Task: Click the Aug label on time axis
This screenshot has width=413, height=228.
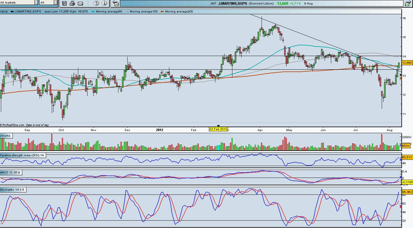Action: pyautogui.click(x=389, y=130)
